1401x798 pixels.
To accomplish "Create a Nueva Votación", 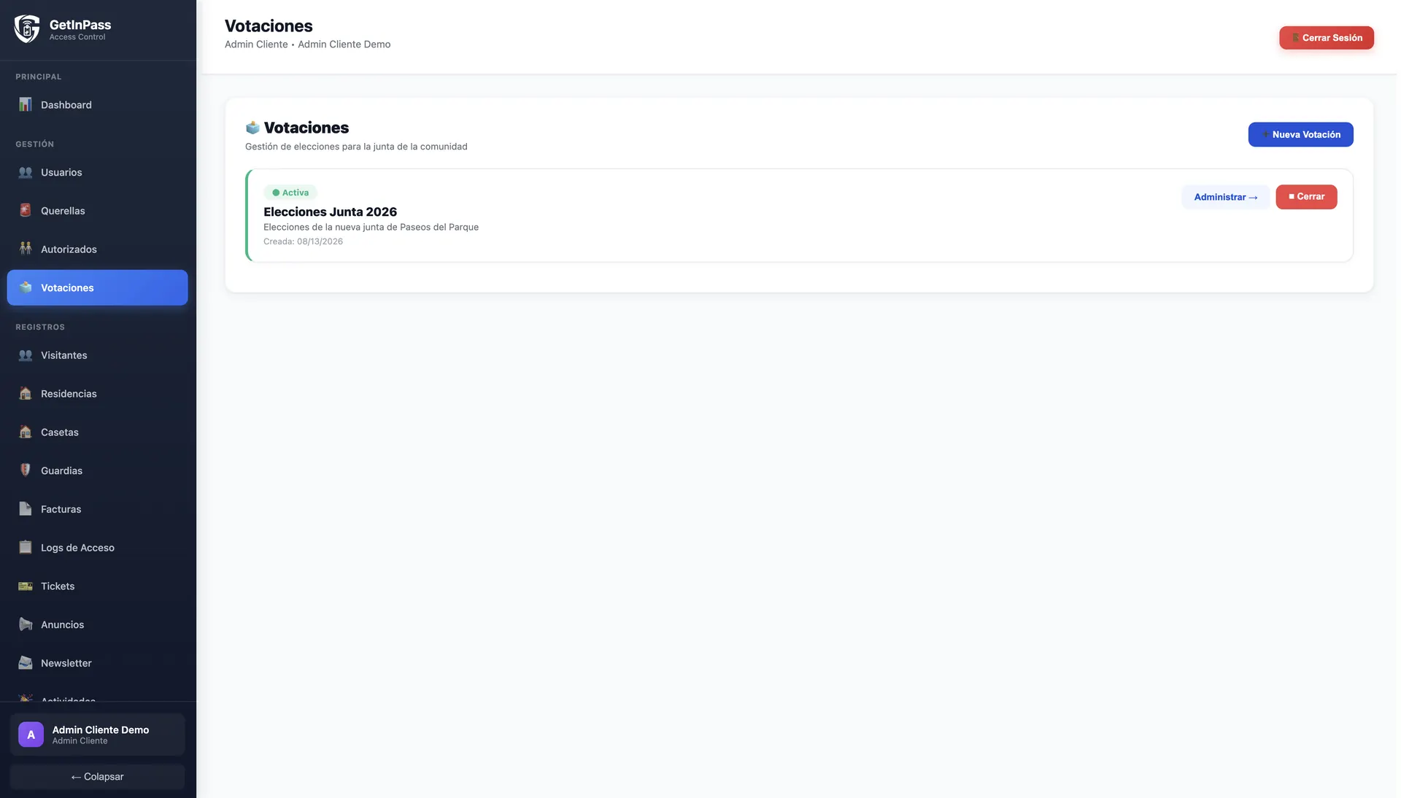I will (1300, 134).
